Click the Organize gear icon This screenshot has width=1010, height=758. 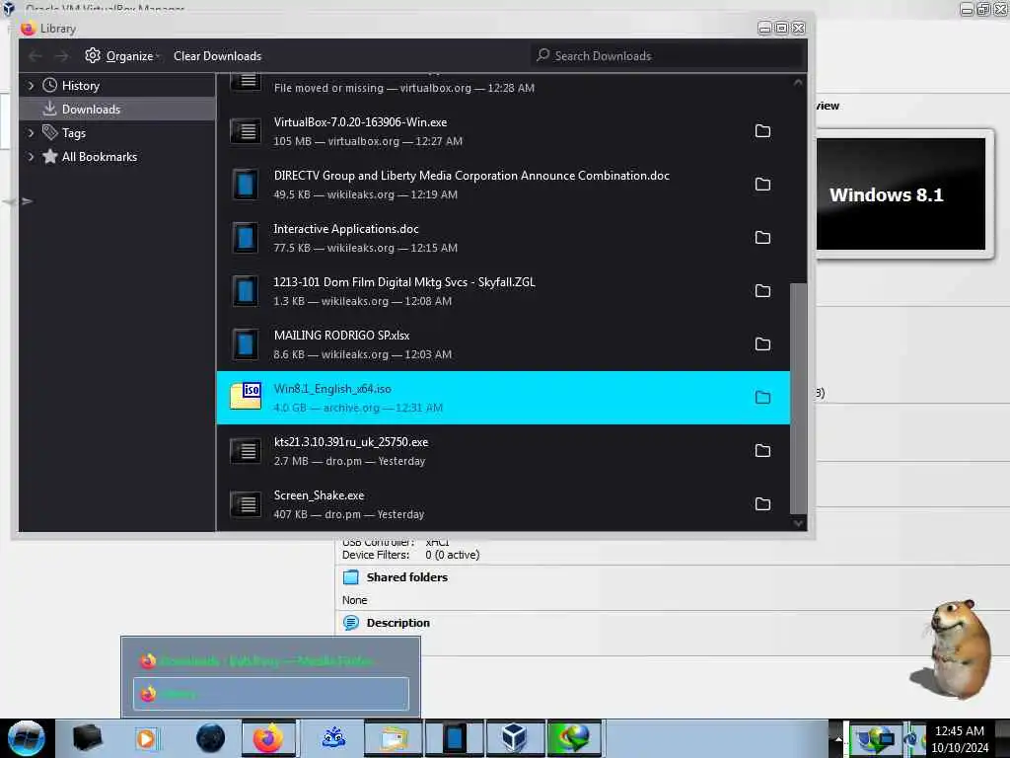(93, 55)
